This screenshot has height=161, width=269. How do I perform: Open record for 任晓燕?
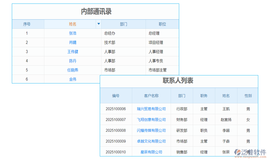pyautogui.click(x=73, y=70)
